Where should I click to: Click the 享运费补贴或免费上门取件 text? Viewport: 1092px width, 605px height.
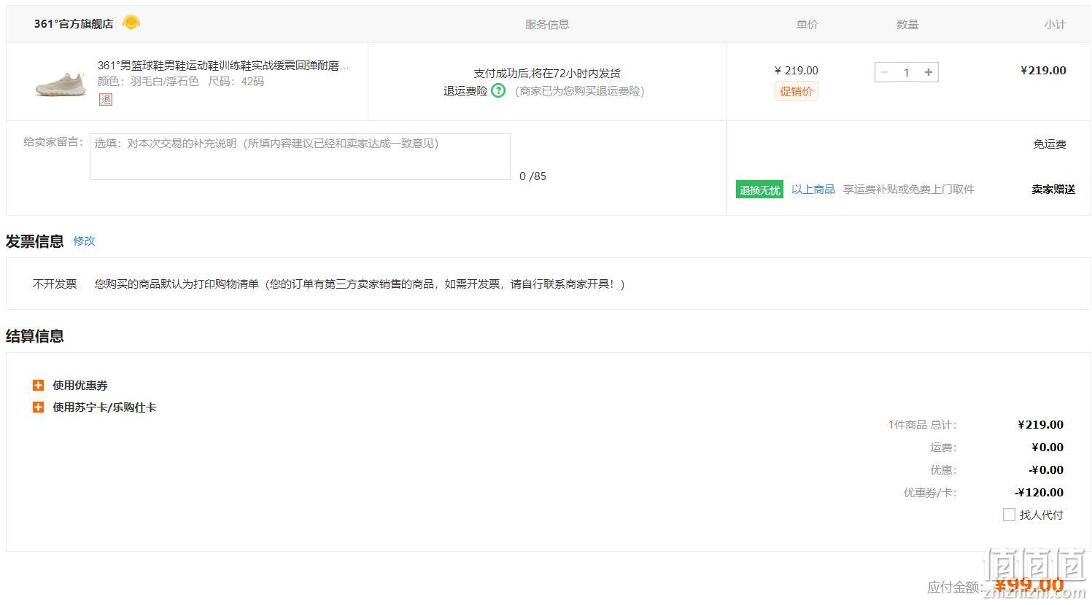point(909,190)
